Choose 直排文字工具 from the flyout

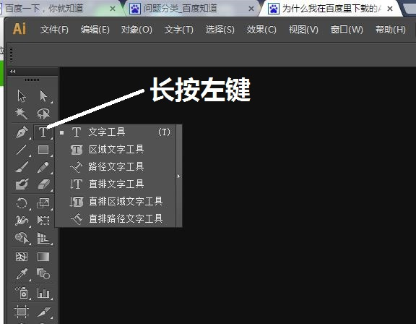(x=115, y=184)
